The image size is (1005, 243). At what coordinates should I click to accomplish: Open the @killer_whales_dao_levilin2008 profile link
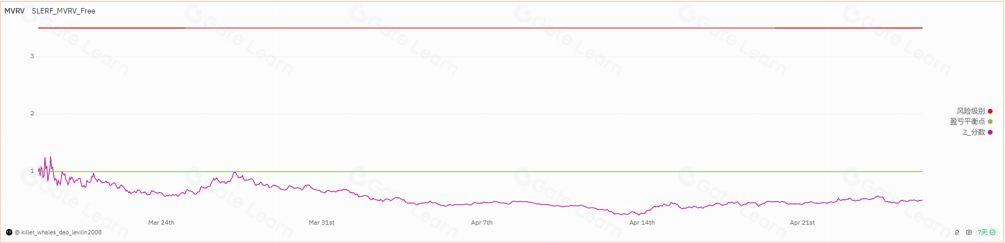pos(58,232)
